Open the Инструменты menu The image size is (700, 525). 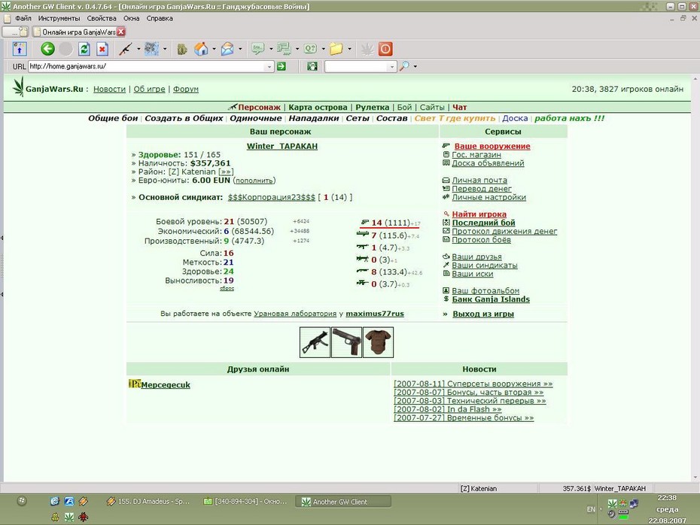[59, 18]
